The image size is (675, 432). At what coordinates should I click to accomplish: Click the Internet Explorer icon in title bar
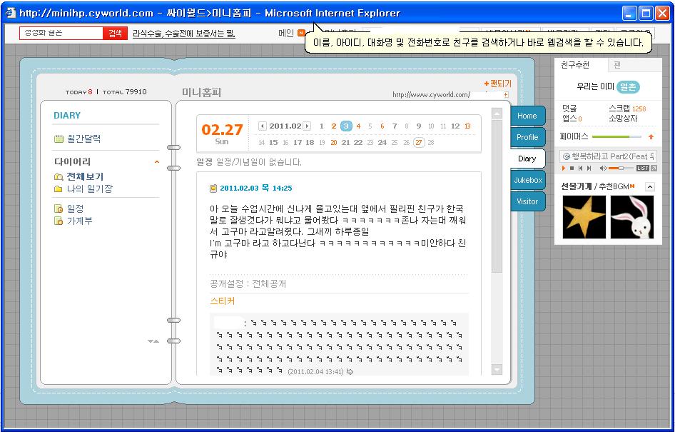pos(10,13)
